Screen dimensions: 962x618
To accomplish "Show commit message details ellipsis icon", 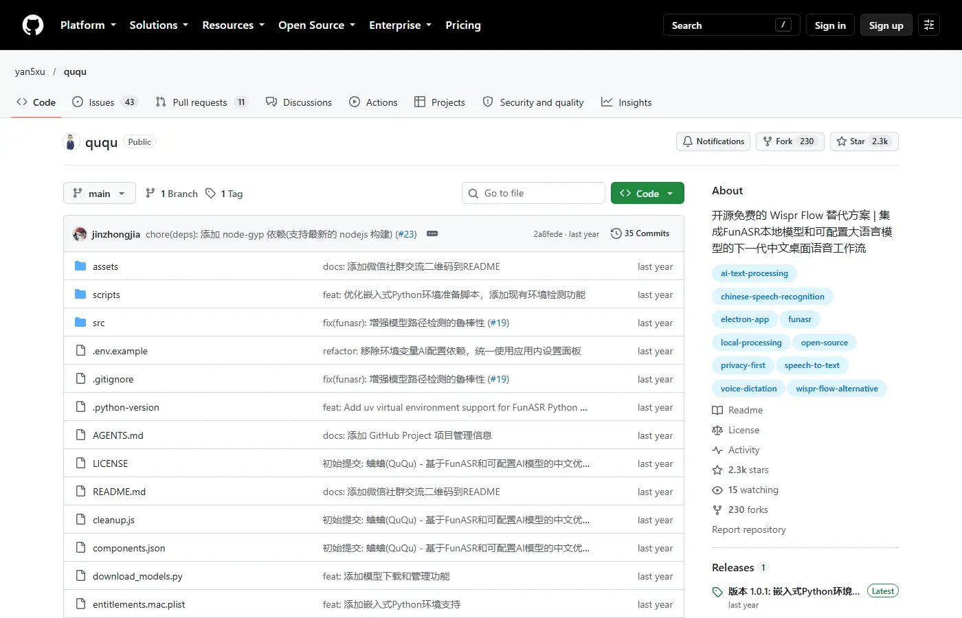I will pyautogui.click(x=432, y=233).
